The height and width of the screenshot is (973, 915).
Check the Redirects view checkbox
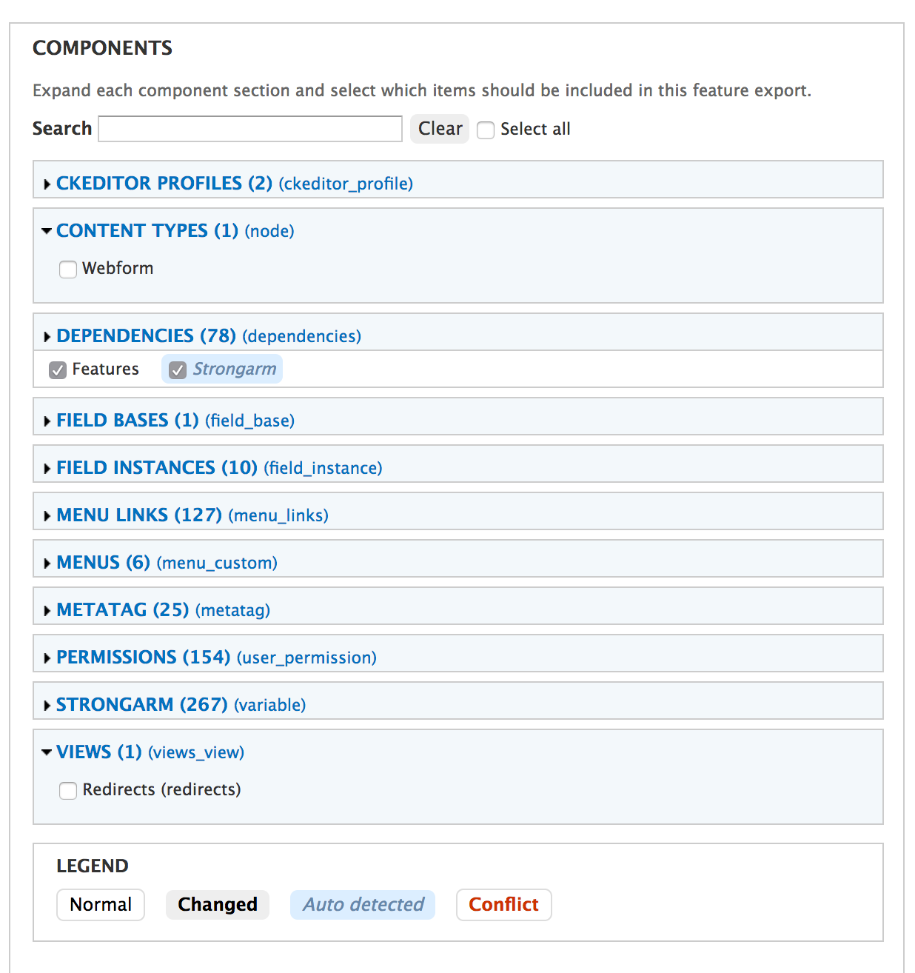tap(68, 790)
